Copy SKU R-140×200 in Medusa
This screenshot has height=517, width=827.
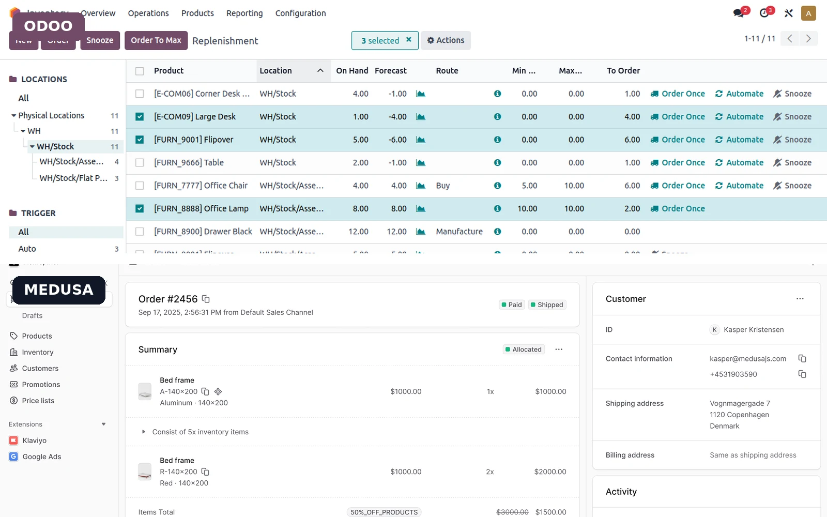click(x=205, y=472)
